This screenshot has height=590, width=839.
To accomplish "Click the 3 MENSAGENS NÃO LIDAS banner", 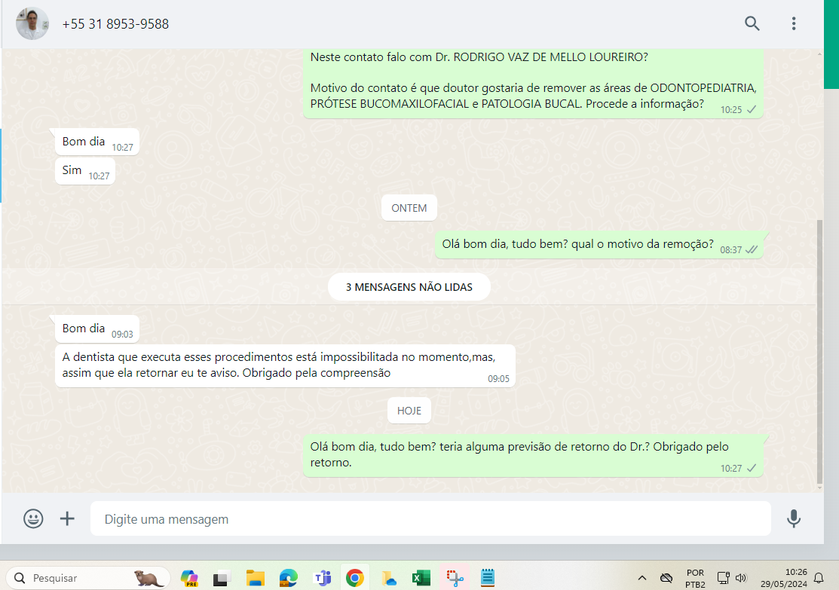I will (409, 287).
